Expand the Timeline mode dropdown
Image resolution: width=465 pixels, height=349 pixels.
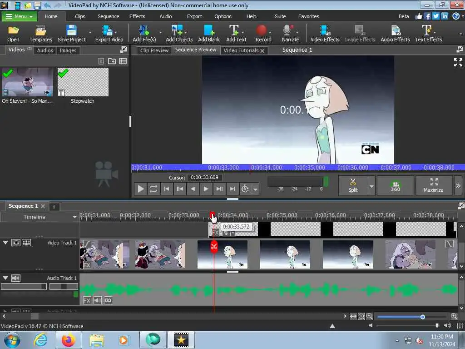[74, 217]
